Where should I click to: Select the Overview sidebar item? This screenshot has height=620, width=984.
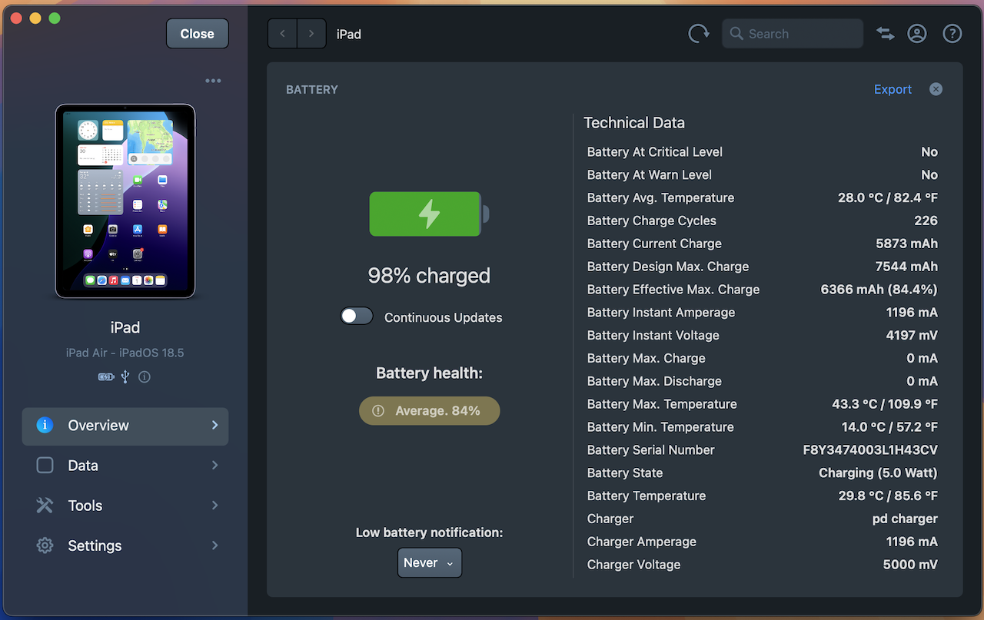(x=125, y=426)
